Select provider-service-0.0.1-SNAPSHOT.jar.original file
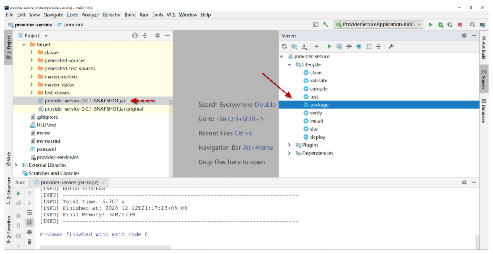This screenshot has height=254, width=493. pyautogui.click(x=94, y=109)
